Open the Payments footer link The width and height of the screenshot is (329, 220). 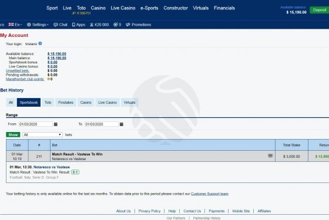click(217, 211)
